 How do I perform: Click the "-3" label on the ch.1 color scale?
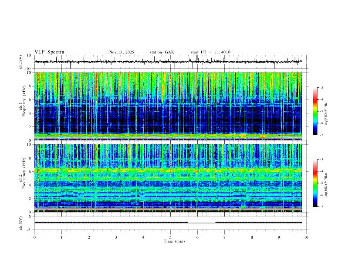click(x=321, y=87)
